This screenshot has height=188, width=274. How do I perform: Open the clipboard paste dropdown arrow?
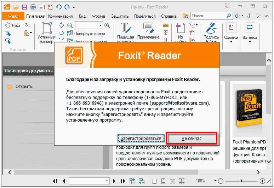pos(31,33)
